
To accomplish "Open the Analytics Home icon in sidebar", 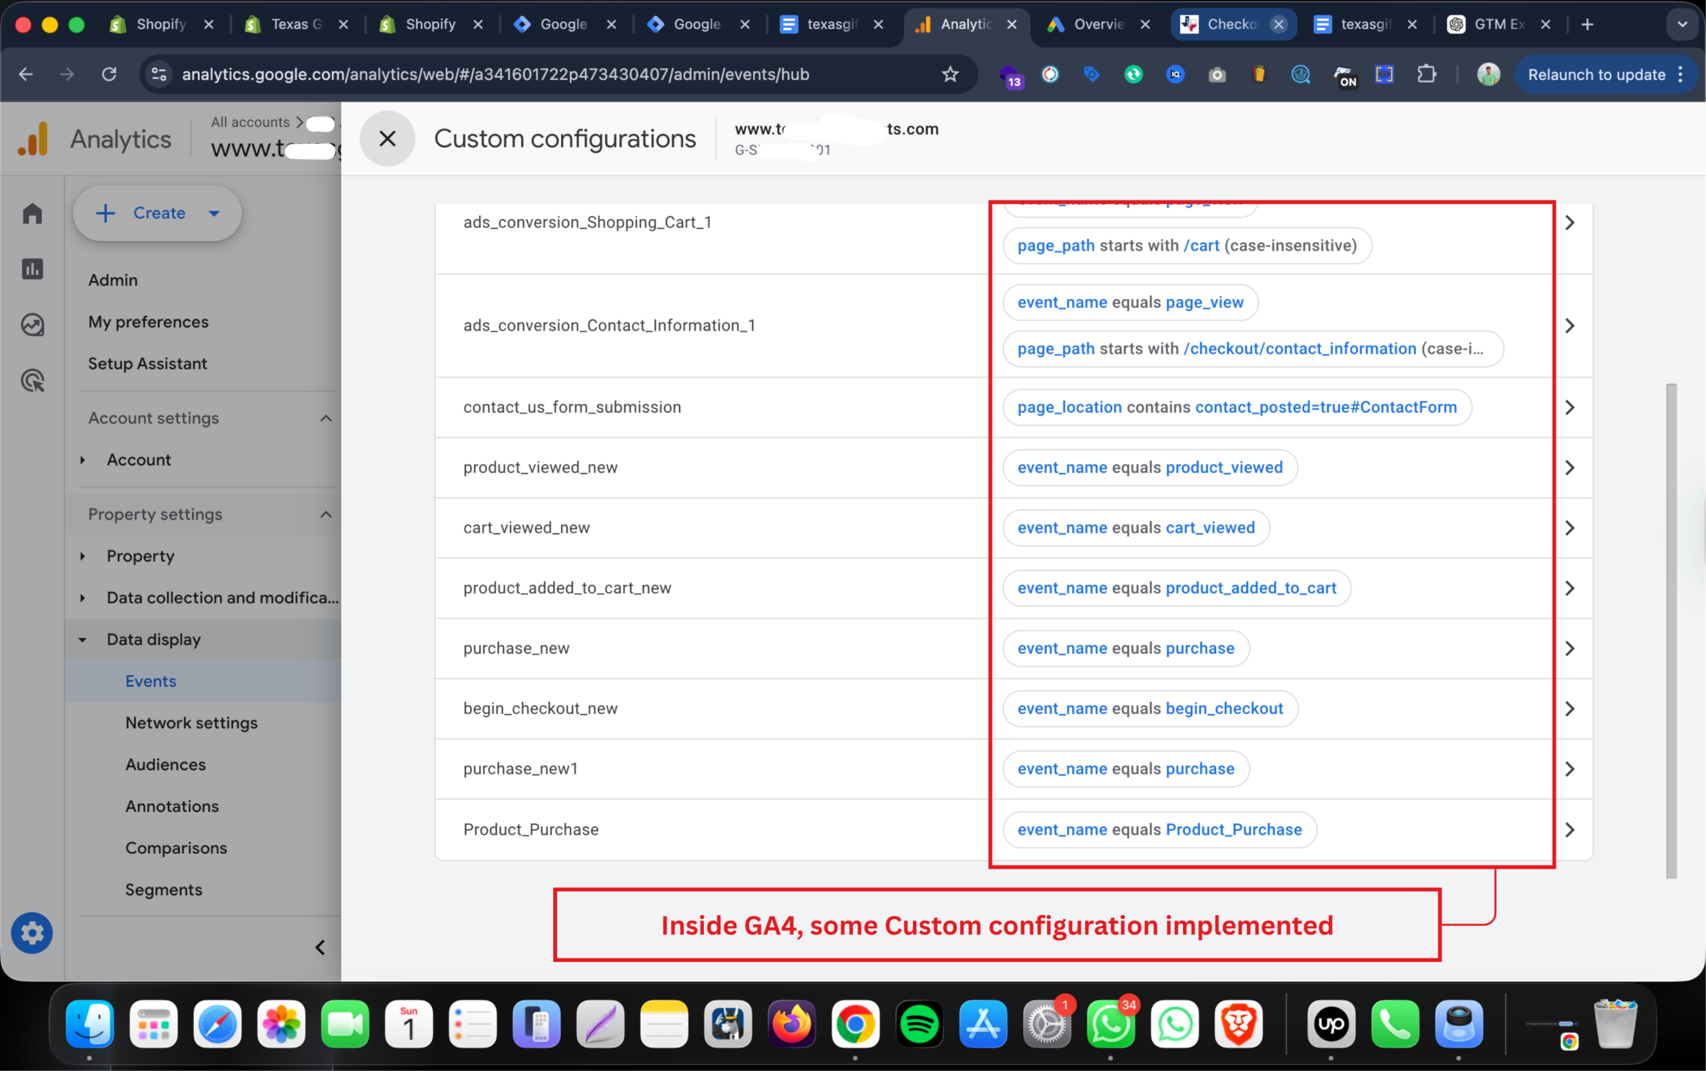I will 33,214.
